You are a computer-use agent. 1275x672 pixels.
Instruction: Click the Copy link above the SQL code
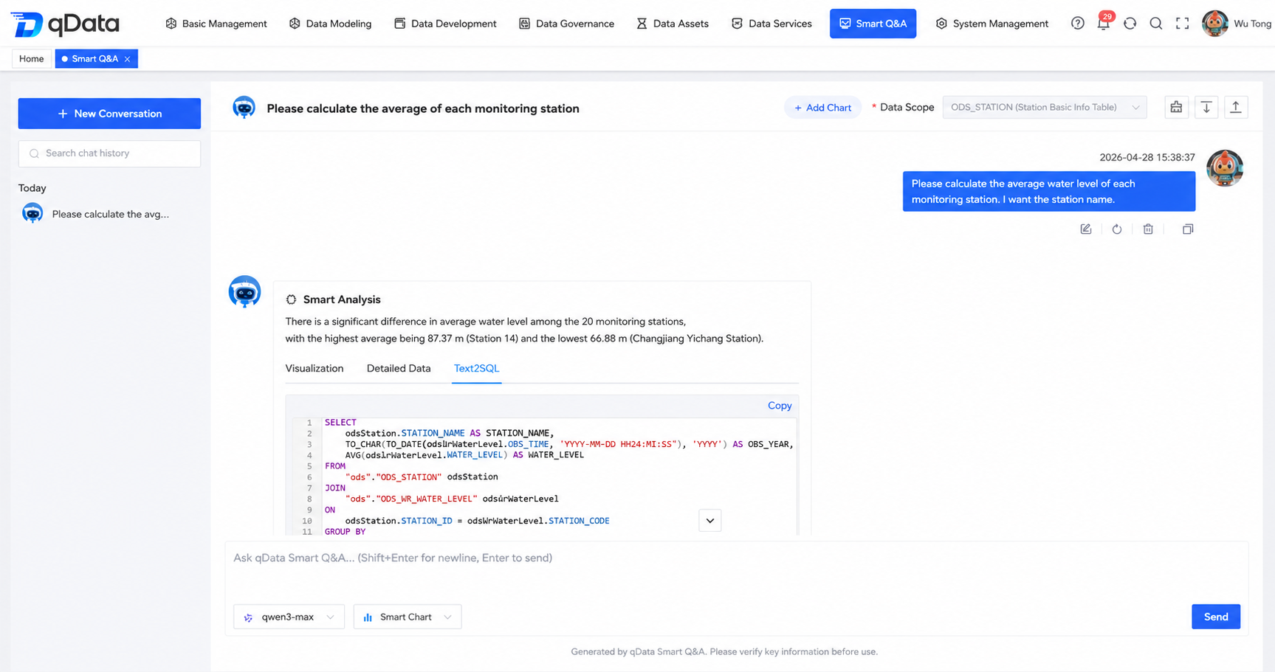pyautogui.click(x=780, y=406)
